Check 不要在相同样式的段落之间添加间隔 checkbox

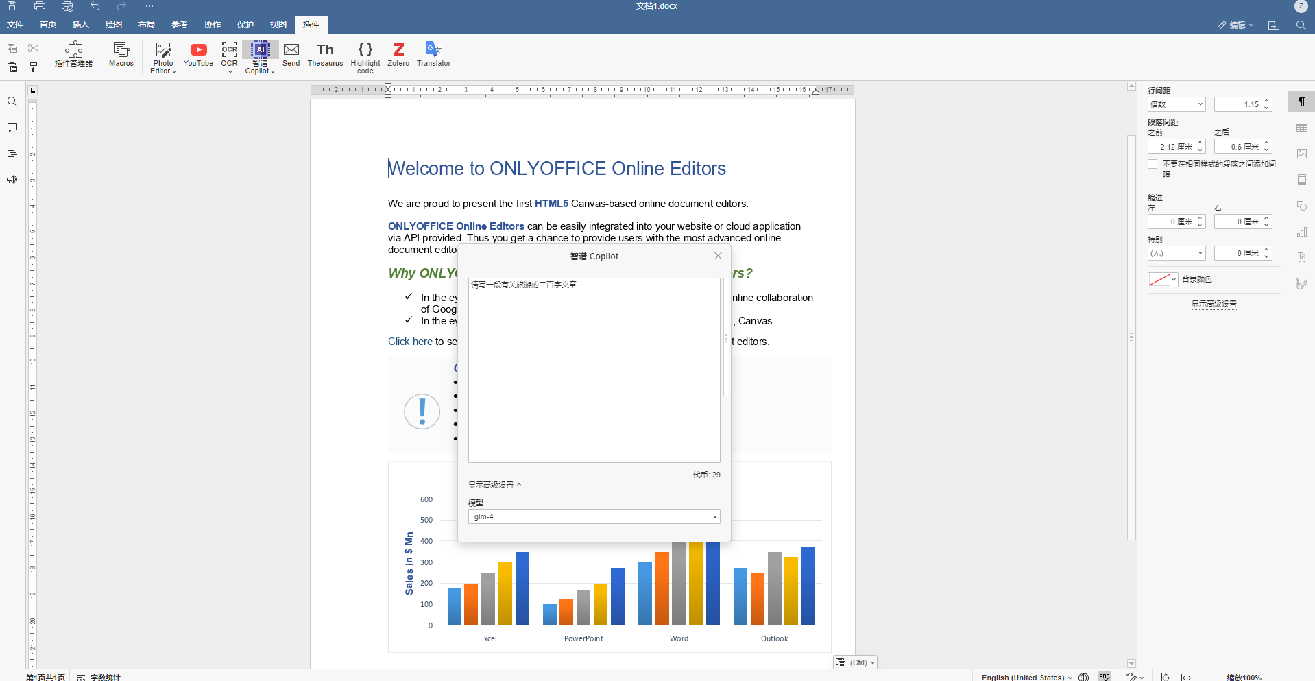1153,164
